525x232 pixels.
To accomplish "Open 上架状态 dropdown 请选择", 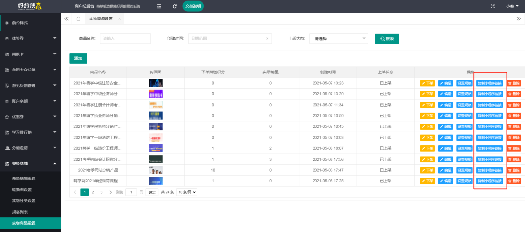I will (x=338, y=39).
